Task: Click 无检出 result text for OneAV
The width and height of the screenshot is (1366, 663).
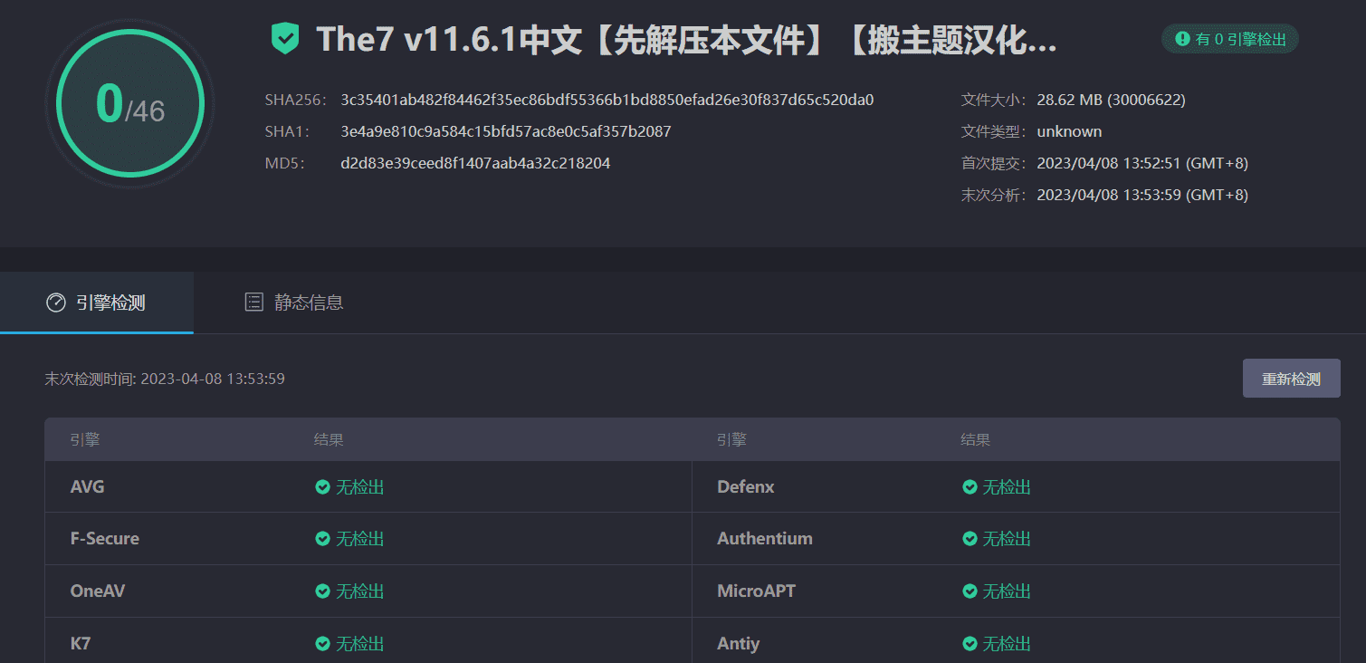Action: pos(360,591)
